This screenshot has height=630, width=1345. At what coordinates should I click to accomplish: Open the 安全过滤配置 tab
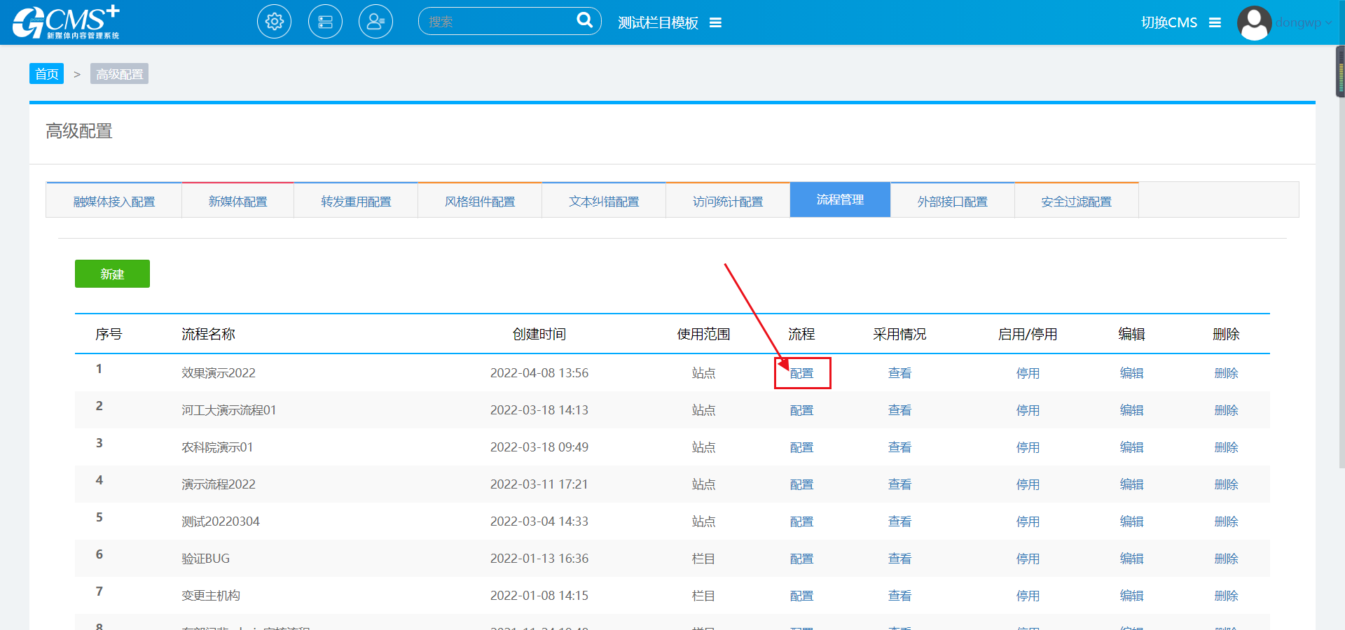pyautogui.click(x=1076, y=202)
